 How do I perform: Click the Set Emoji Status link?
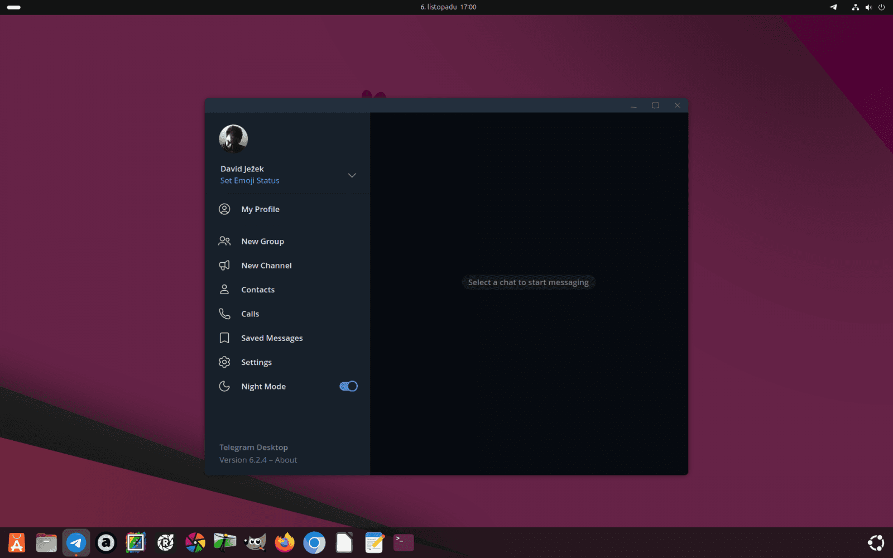pos(249,181)
